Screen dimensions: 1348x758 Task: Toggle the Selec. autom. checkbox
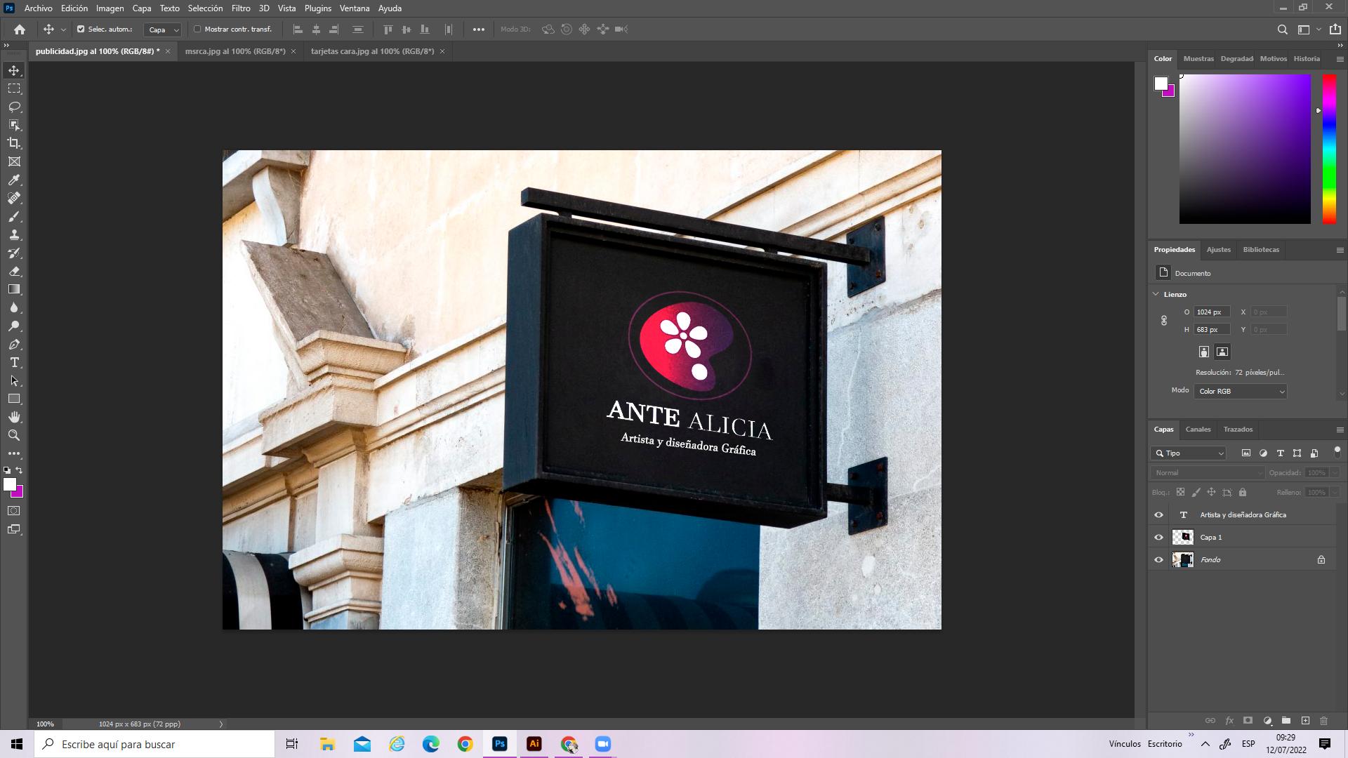[81, 29]
